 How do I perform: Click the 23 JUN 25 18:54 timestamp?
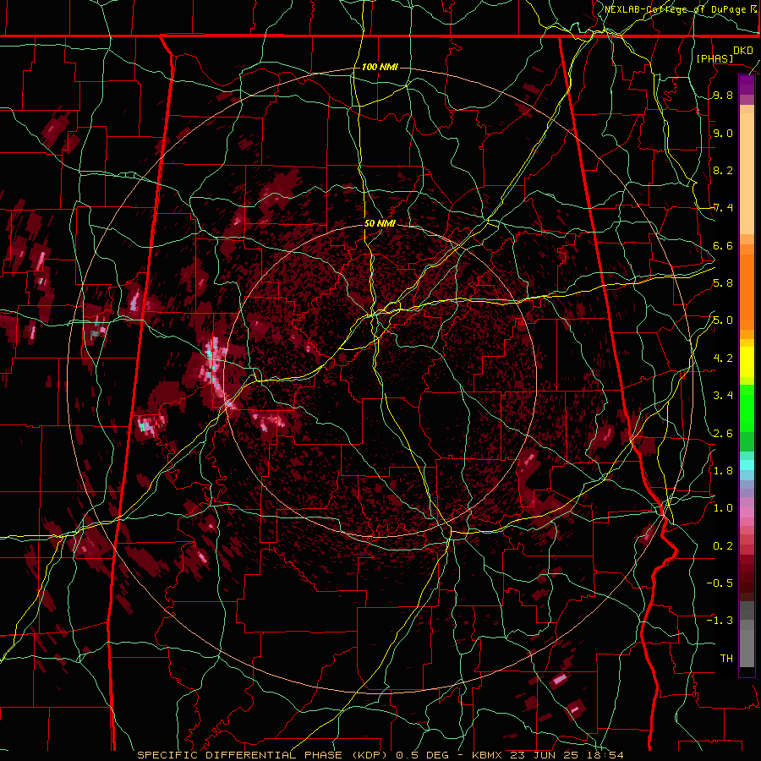pyautogui.click(x=567, y=755)
